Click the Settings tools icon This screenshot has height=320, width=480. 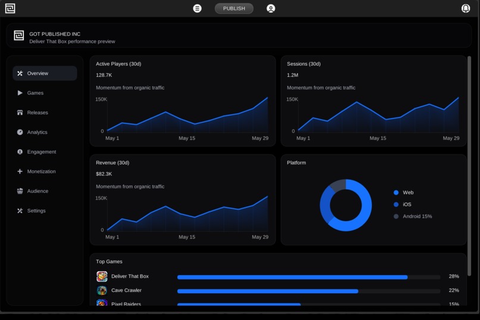click(20, 210)
